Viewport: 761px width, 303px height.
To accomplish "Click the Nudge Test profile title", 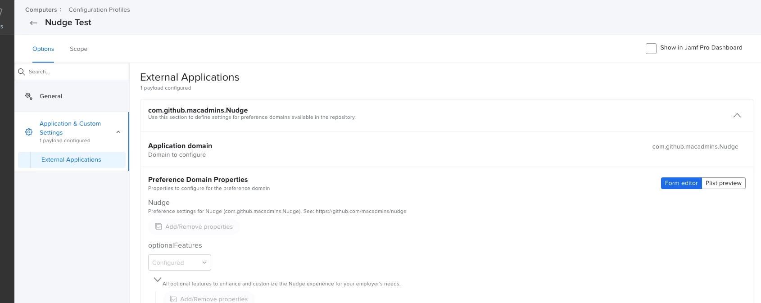I will pos(68,23).
